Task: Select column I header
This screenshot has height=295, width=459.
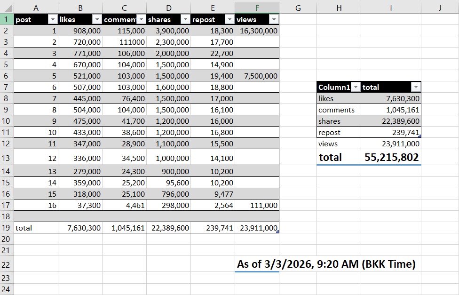Action: pyautogui.click(x=391, y=8)
